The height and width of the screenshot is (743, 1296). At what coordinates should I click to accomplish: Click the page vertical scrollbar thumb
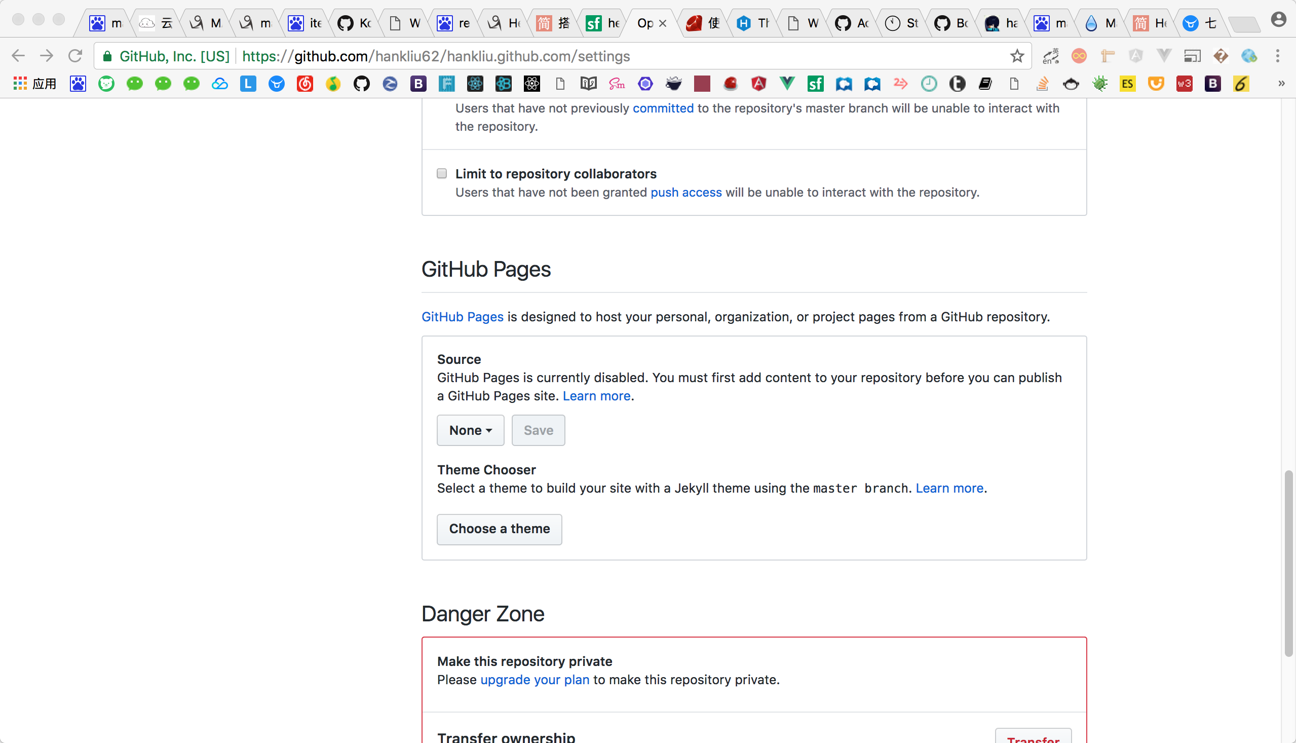tap(1288, 563)
